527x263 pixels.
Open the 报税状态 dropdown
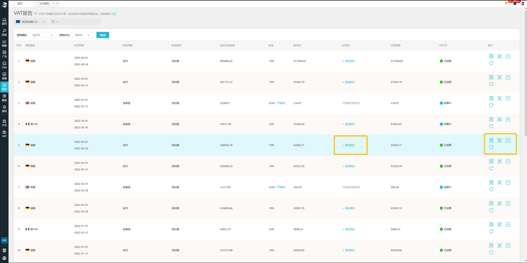(x=82, y=35)
